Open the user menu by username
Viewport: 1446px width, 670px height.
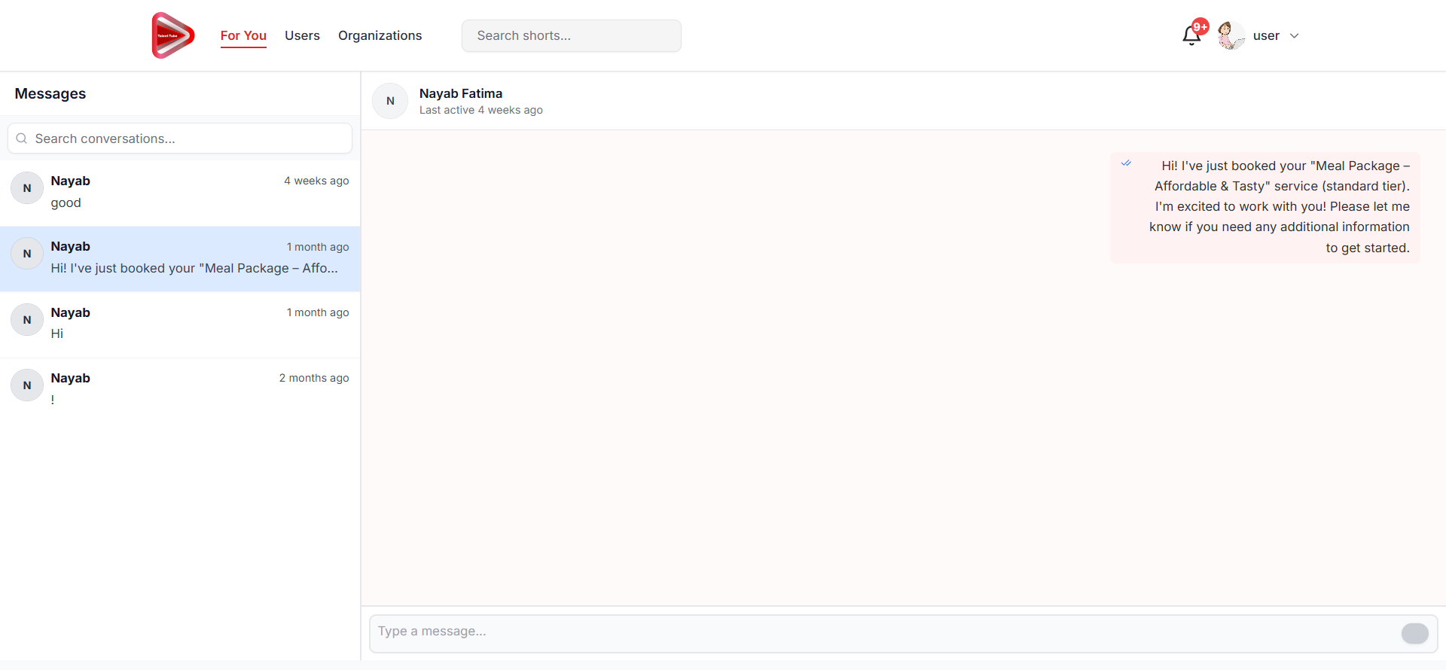[x=1266, y=35]
